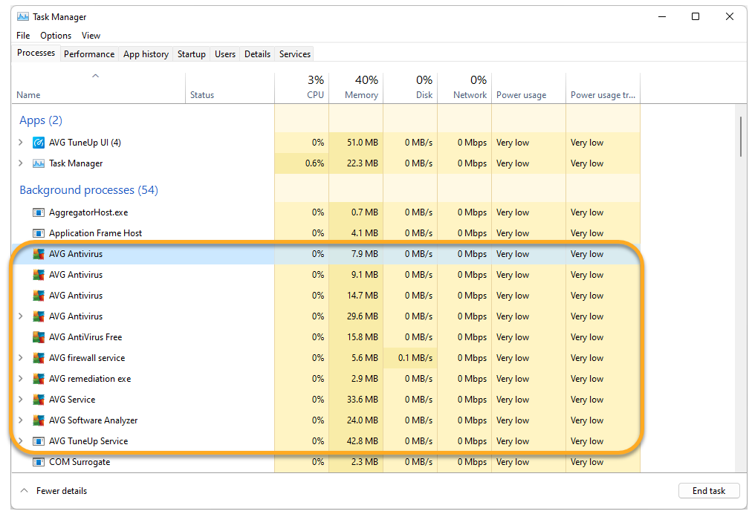Open the Users tab
This screenshot has height=514, width=752.
[x=225, y=54]
